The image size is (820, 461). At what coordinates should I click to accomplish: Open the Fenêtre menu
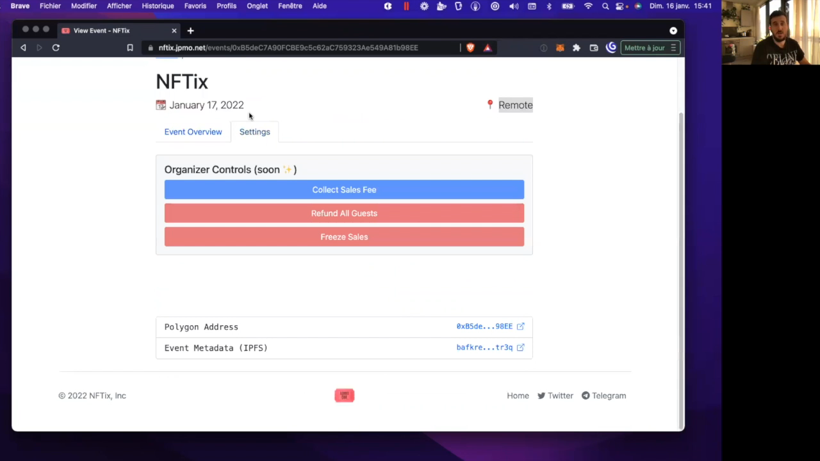(x=290, y=6)
